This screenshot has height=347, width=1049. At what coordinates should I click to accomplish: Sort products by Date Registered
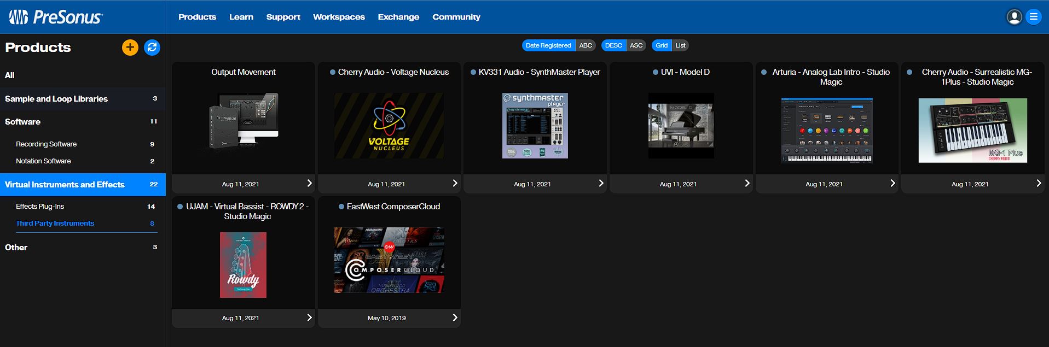point(548,45)
